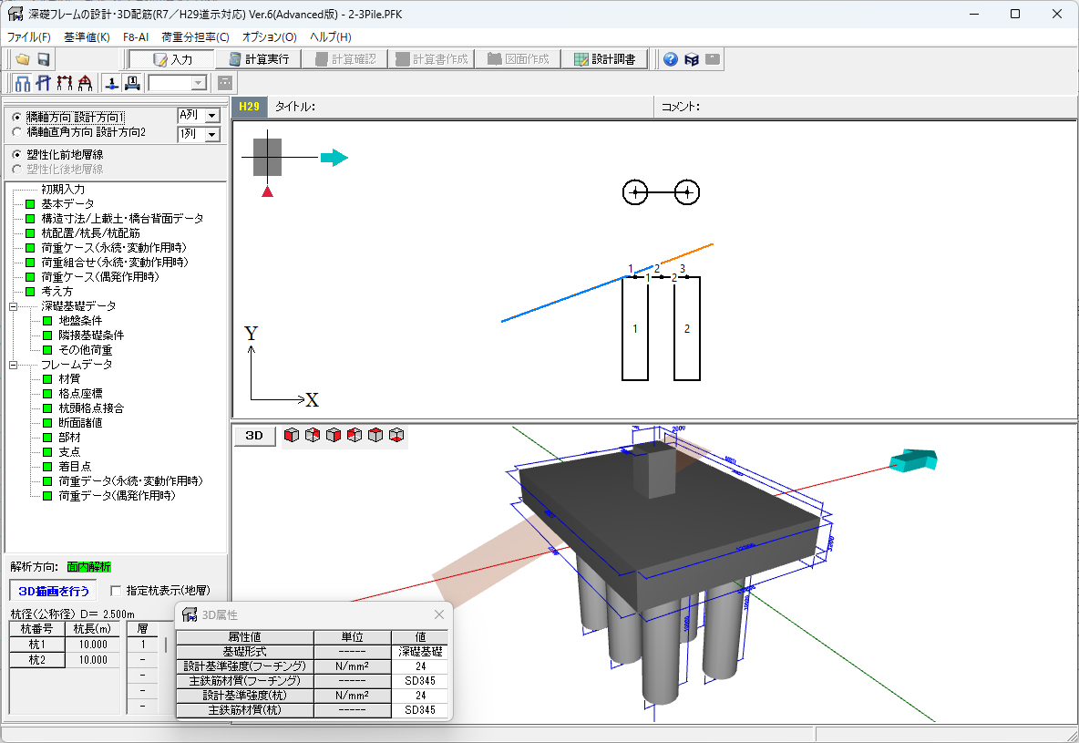
Task: Click the open file folder icon
Action: tap(23, 59)
